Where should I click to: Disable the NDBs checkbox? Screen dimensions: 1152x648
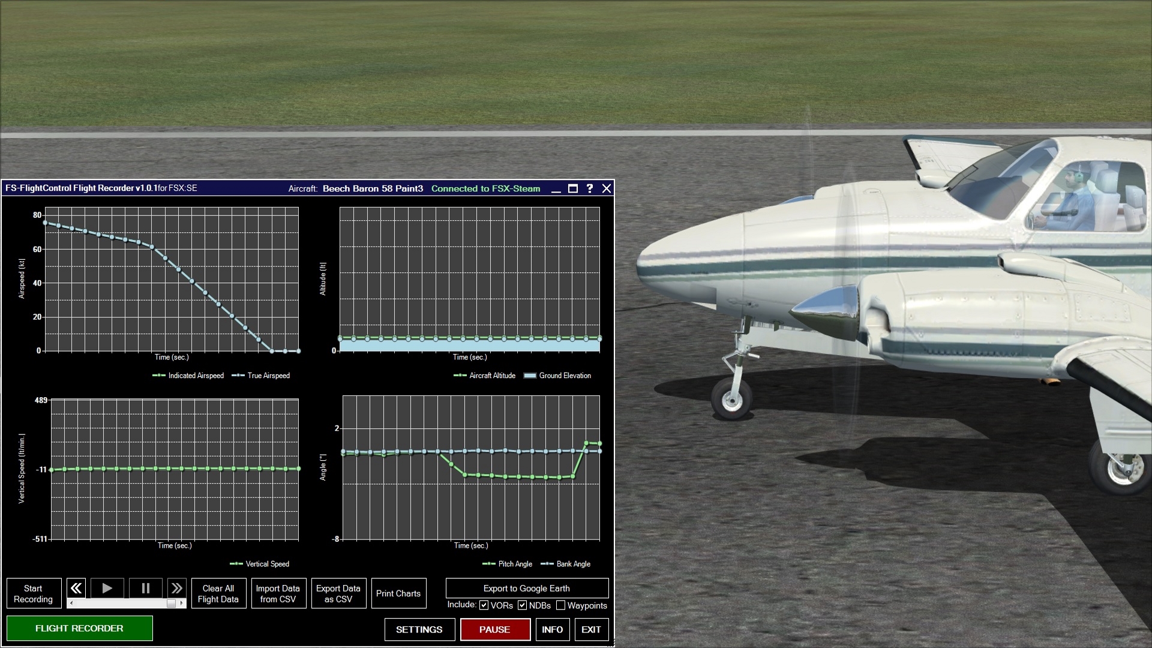point(521,605)
